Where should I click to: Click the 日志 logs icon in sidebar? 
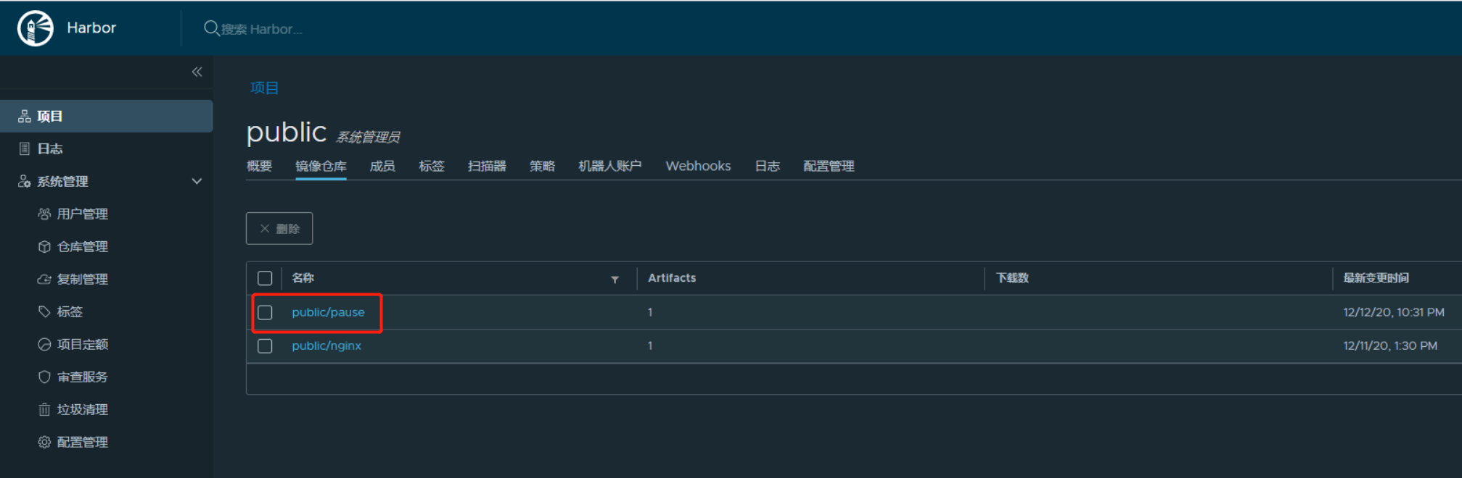tap(25, 149)
